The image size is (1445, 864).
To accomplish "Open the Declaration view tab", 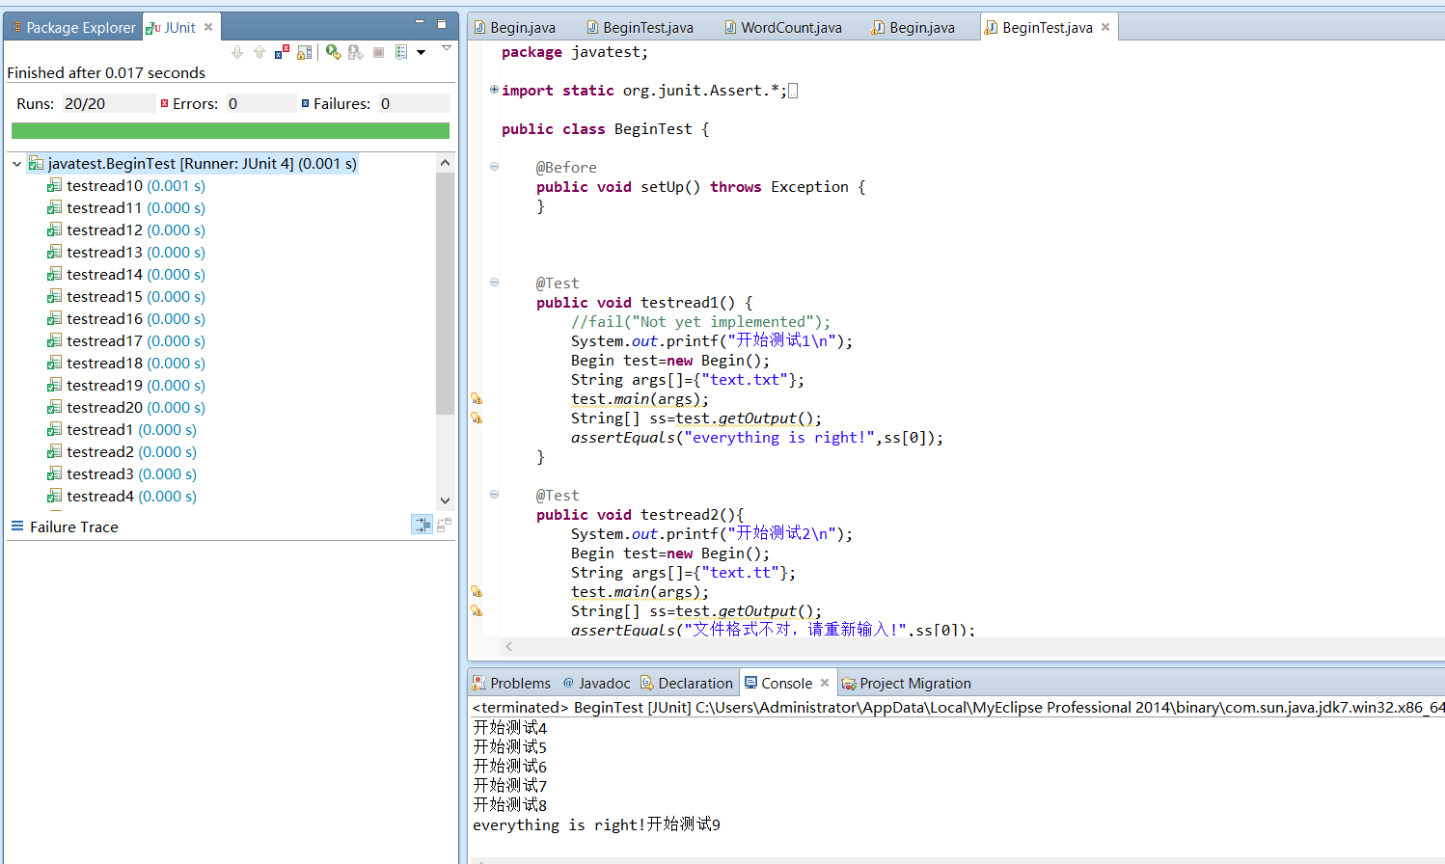I will pos(687,684).
